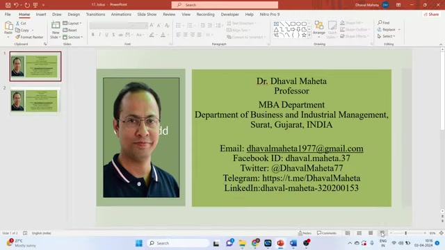Click the zoom slider handle

pos(406,233)
